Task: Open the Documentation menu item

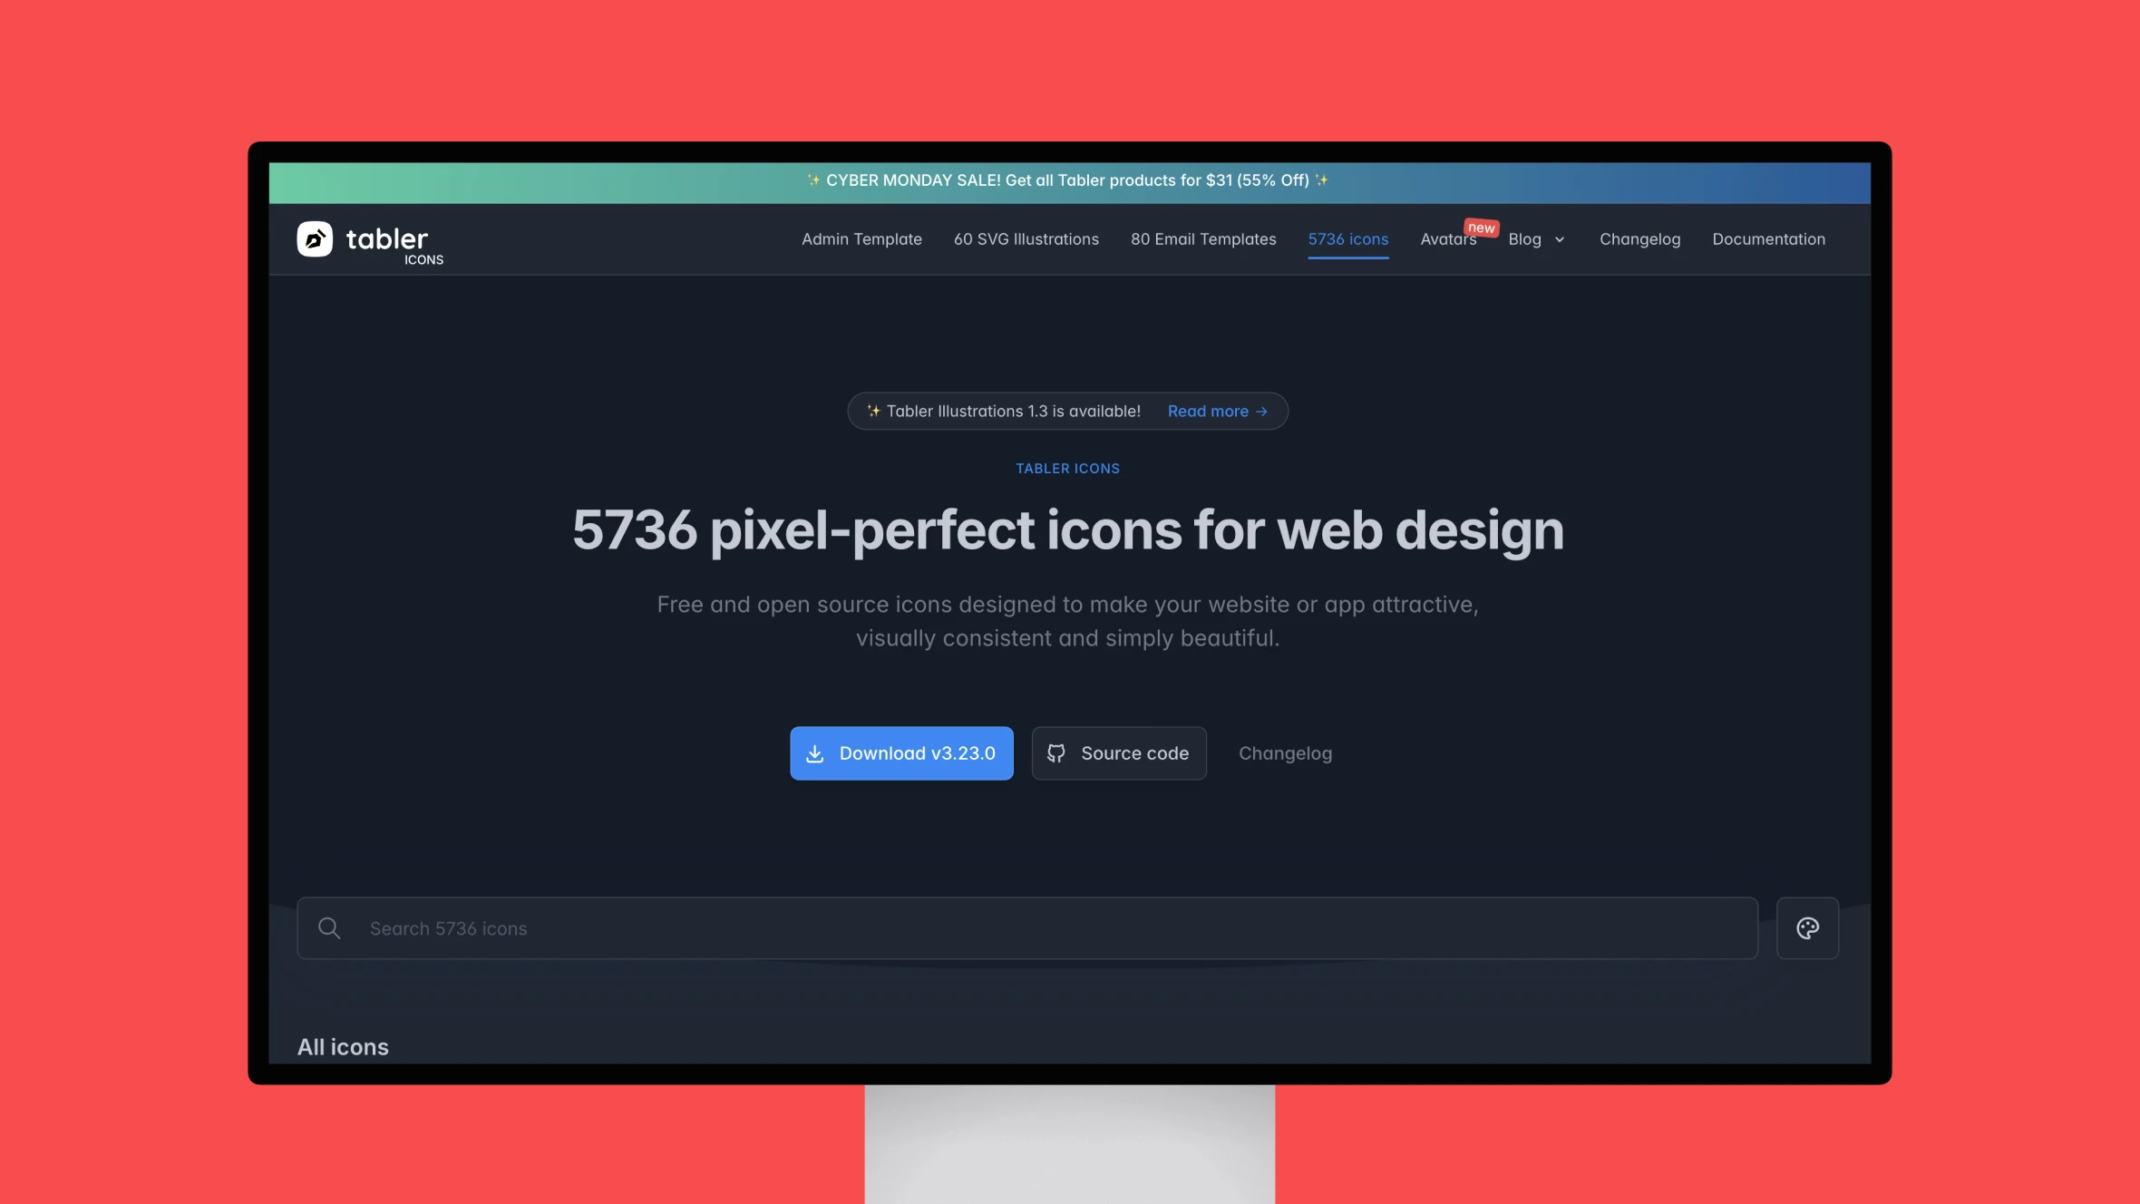Action: [1768, 238]
